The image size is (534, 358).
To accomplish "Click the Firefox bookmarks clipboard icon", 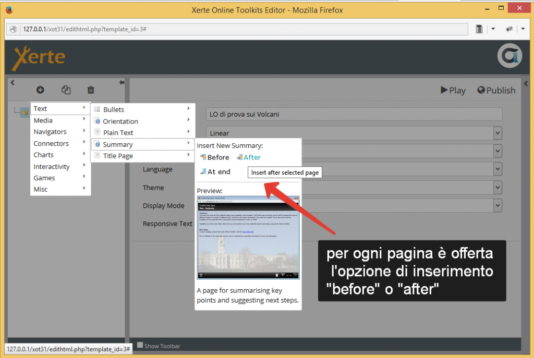I will click(479, 29).
